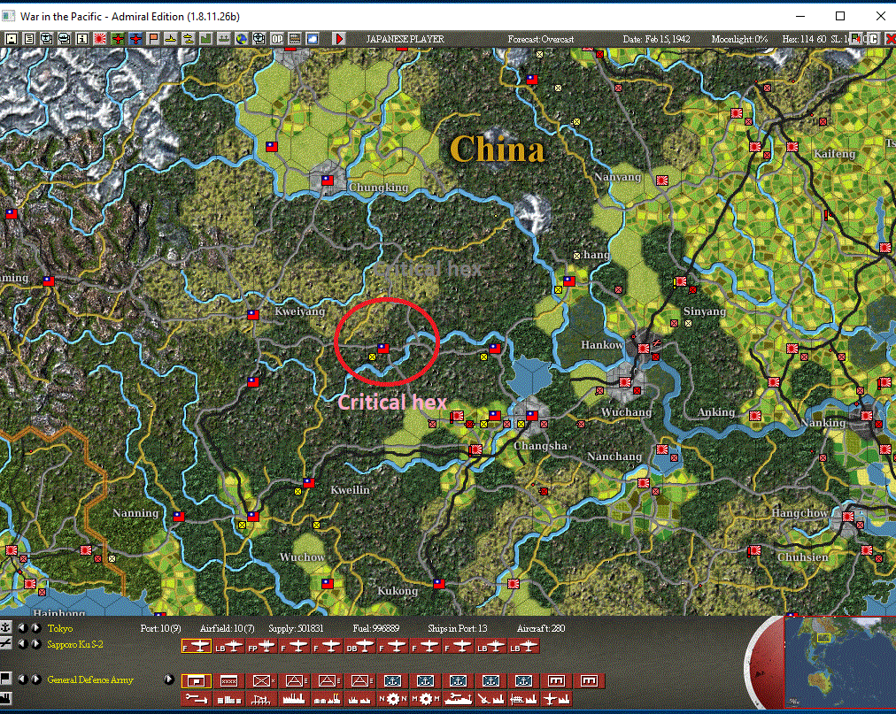
Task: Click the Date: Feb 15, 1942 text
Action: point(657,40)
